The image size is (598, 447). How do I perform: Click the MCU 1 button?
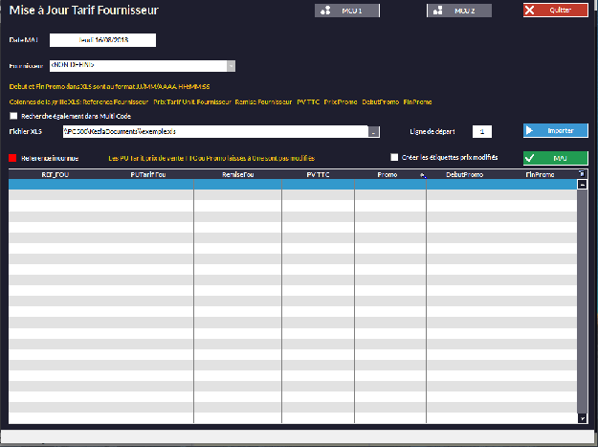tap(346, 11)
